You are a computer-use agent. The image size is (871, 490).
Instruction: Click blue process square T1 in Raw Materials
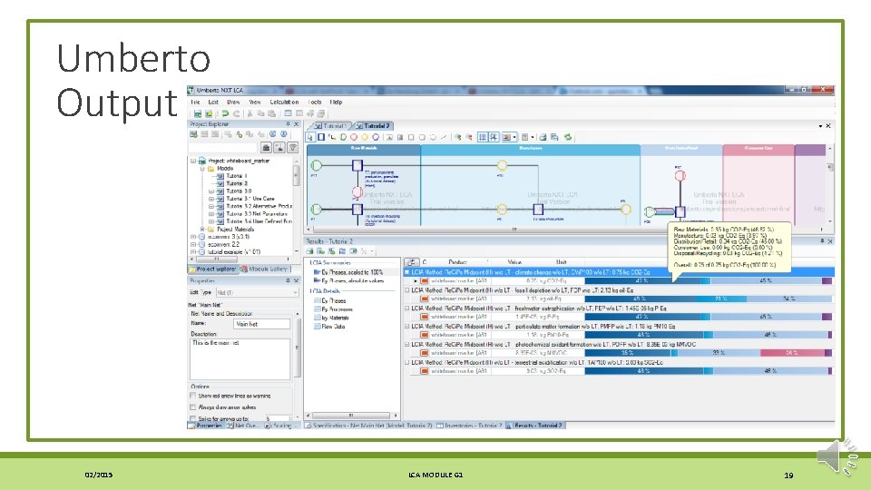357,165
